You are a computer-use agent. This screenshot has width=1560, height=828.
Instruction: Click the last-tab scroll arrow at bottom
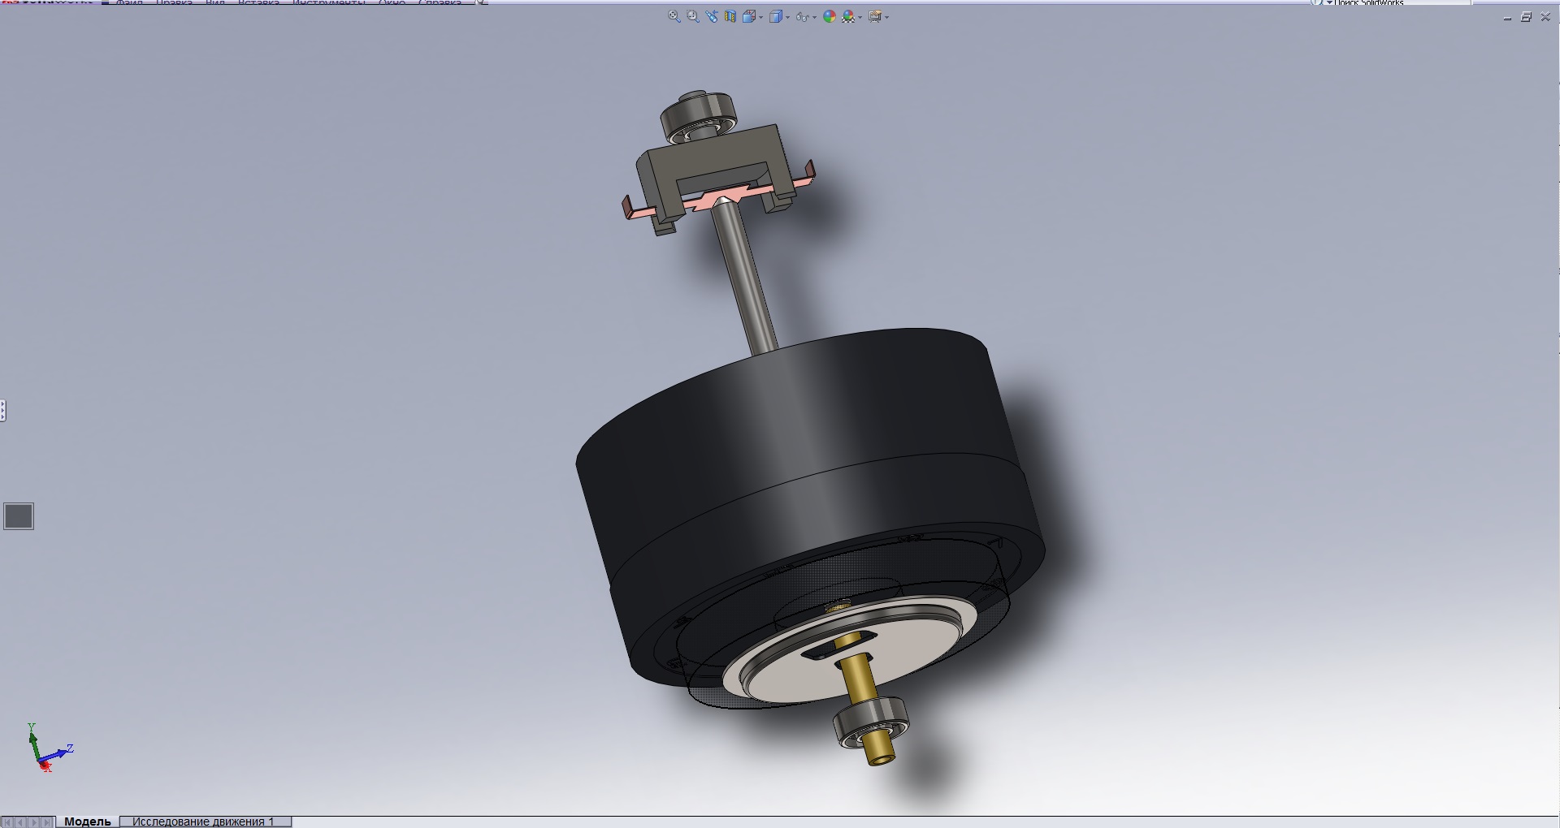pyautogui.click(x=47, y=822)
